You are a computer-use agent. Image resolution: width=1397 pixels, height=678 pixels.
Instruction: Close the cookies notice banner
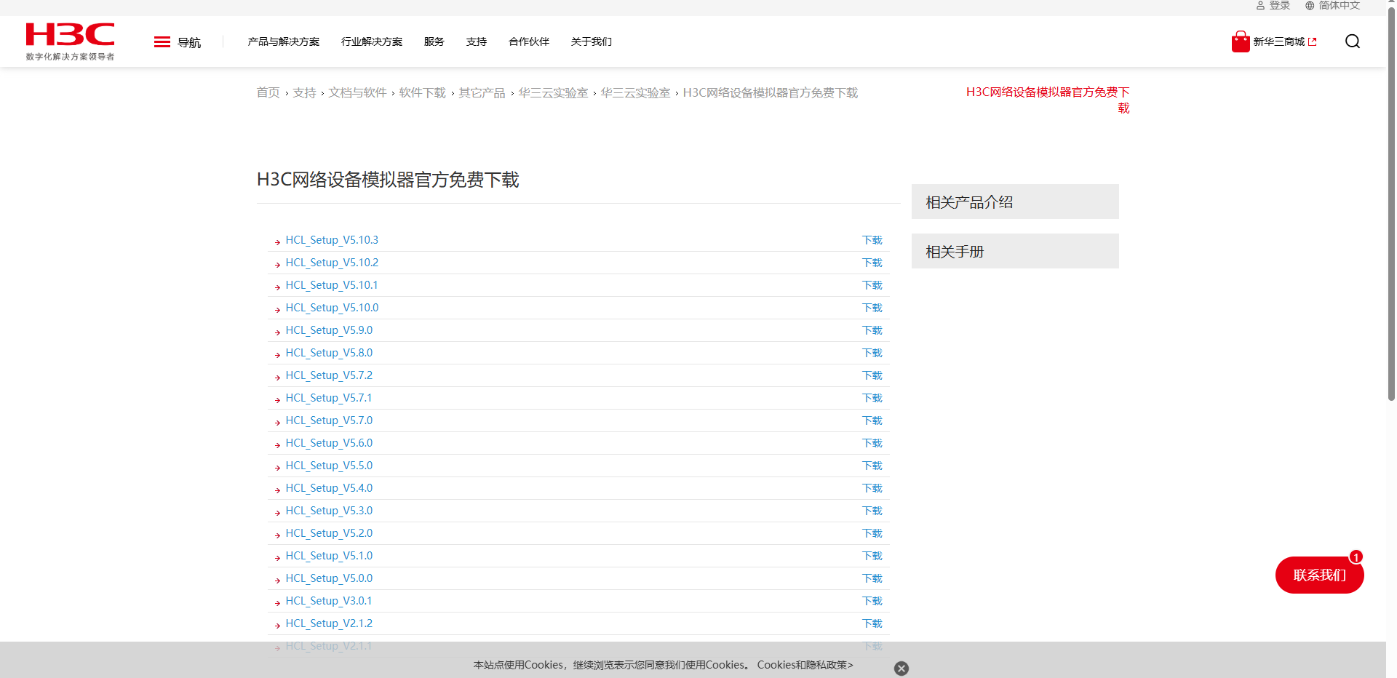901,669
